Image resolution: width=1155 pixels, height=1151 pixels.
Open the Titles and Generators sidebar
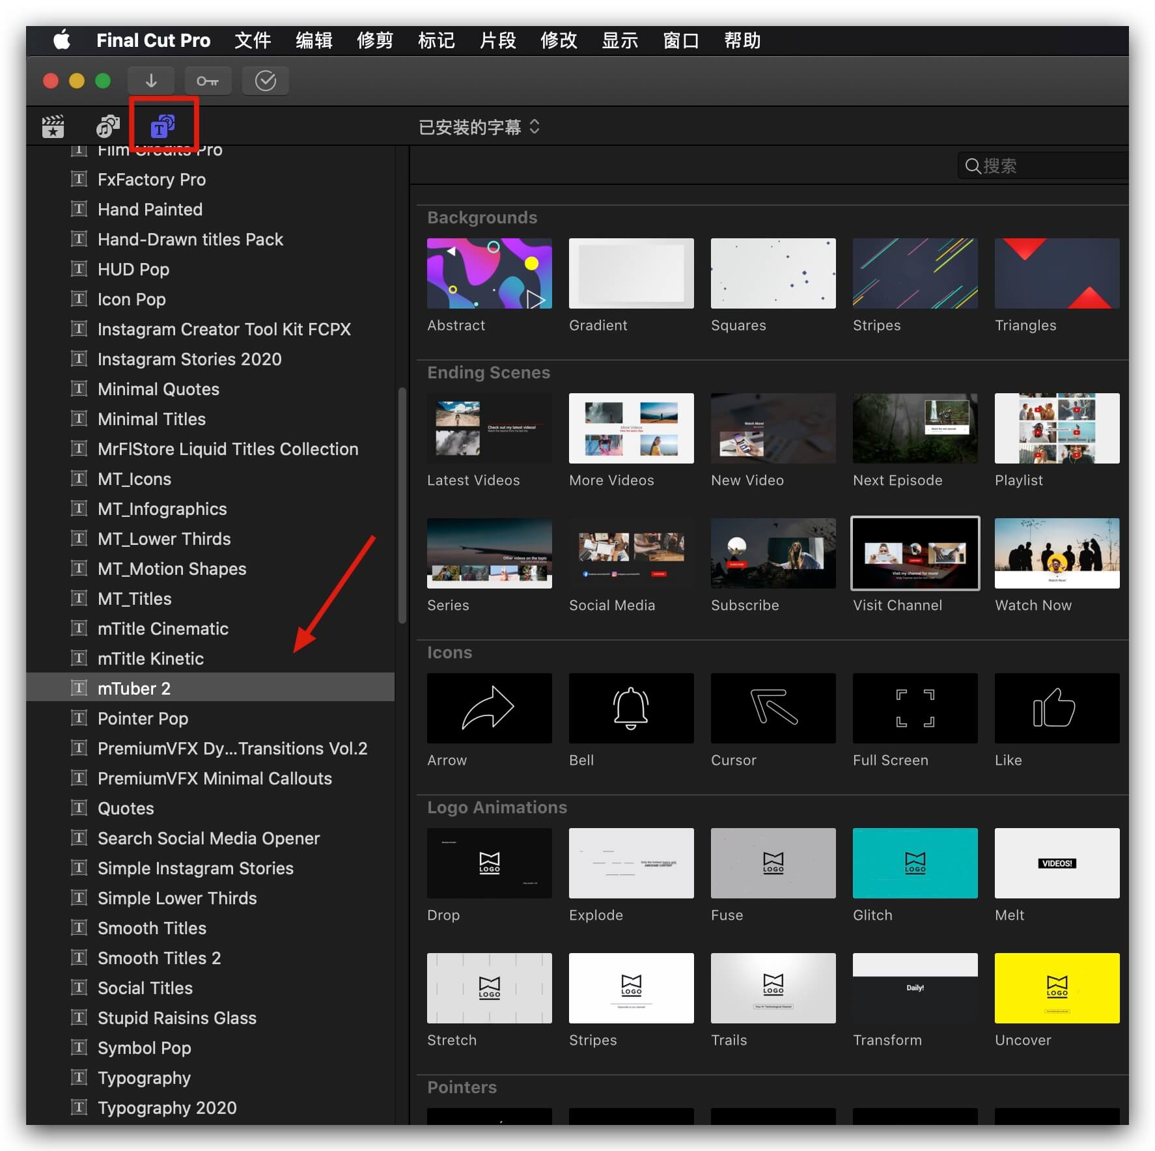click(163, 126)
